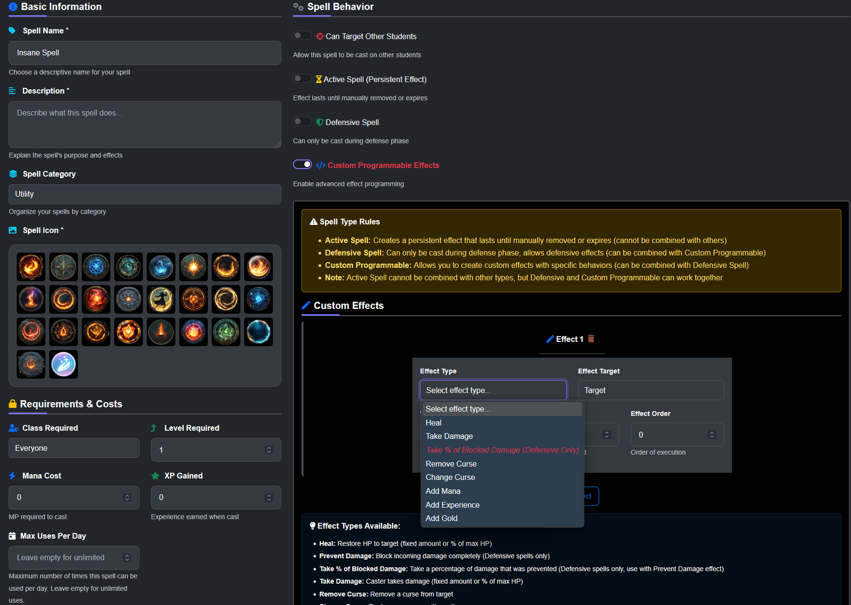Open the Class Required dropdown

point(74,448)
